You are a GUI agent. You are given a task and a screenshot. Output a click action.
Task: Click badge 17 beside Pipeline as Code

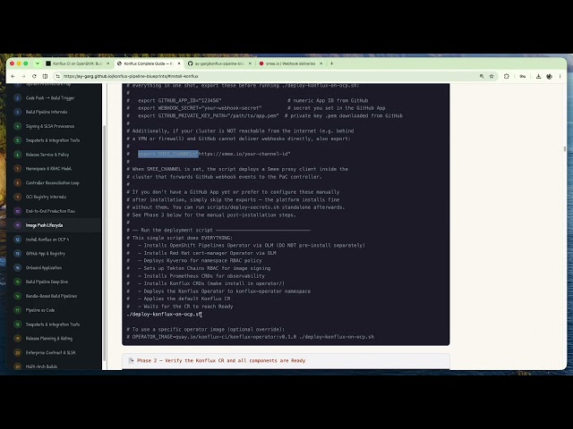tap(18, 310)
